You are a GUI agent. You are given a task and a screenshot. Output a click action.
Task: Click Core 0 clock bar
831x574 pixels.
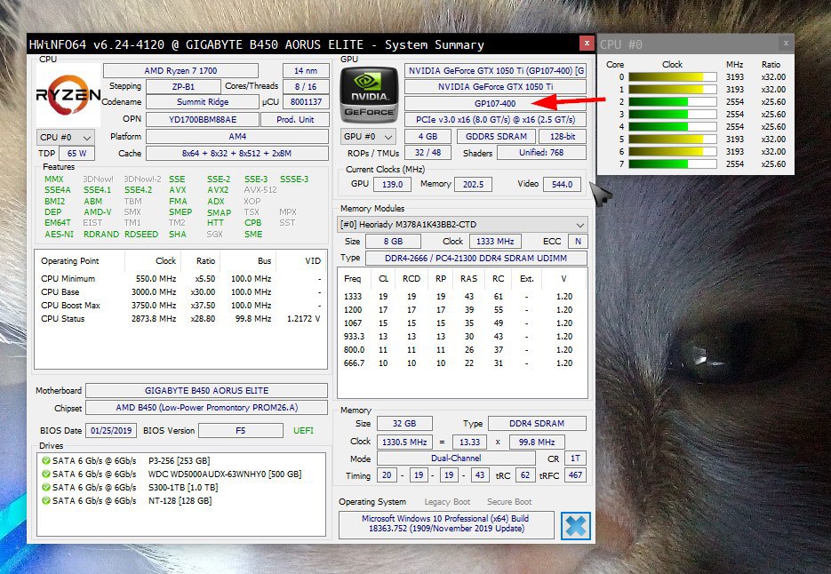coord(673,76)
